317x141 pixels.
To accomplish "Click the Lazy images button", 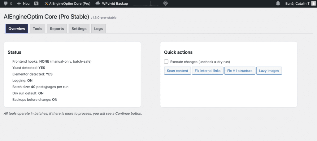I will click(x=269, y=71).
